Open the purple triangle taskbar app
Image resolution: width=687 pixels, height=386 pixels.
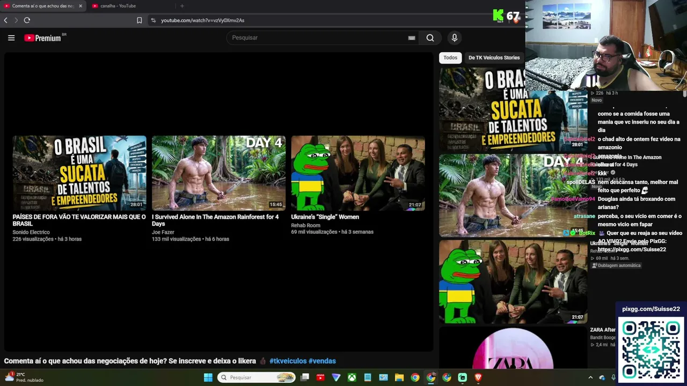click(336, 377)
